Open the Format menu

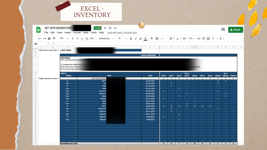tap(77, 32)
